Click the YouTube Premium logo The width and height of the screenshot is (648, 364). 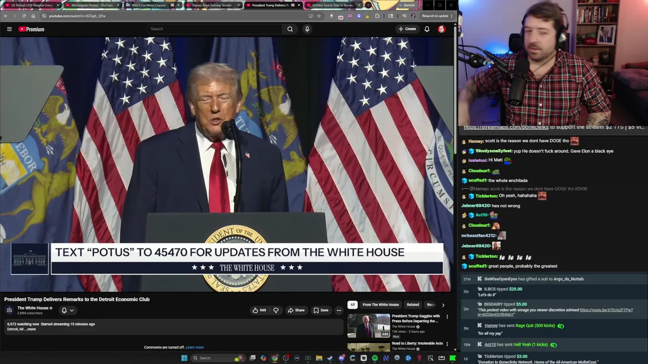pyautogui.click(x=31, y=29)
